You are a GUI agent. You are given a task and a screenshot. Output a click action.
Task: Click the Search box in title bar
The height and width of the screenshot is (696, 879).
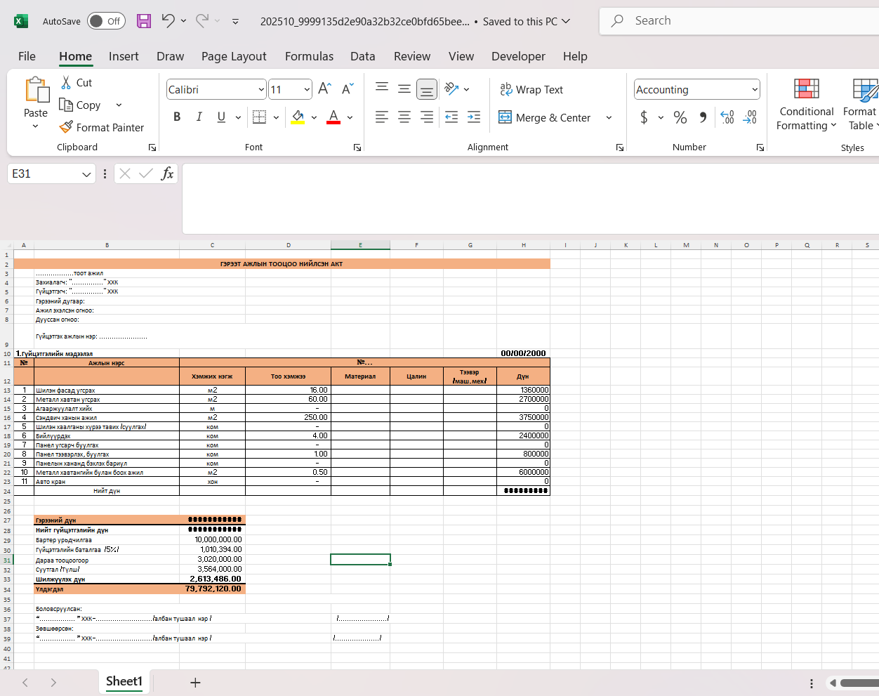click(737, 21)
